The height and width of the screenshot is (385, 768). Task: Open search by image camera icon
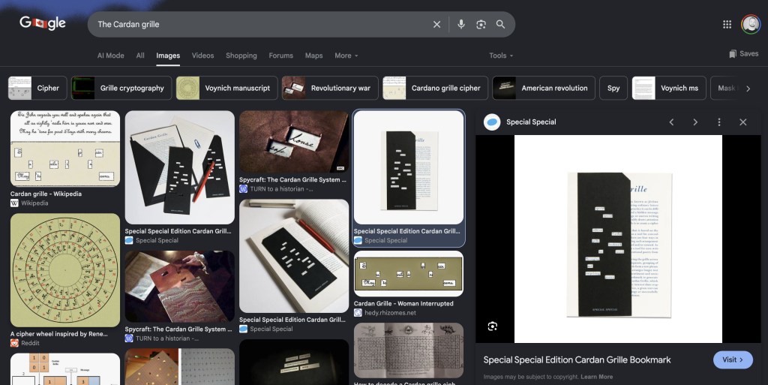[481, 25]
